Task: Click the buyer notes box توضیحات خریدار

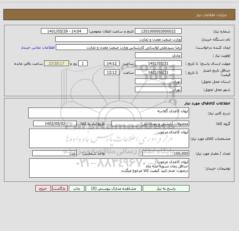Action: [109, 168]
